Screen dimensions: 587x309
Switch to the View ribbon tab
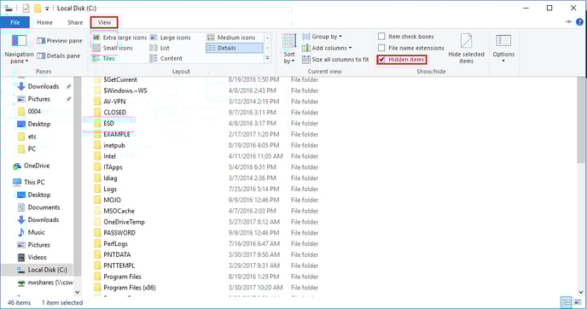(x=104, y=22)
